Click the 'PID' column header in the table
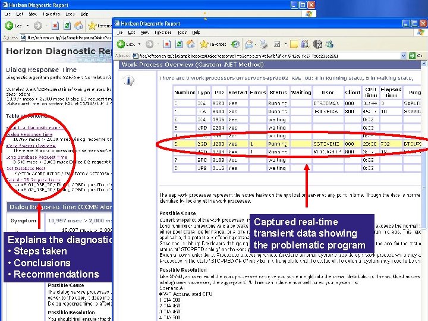 tap(219, 92)
